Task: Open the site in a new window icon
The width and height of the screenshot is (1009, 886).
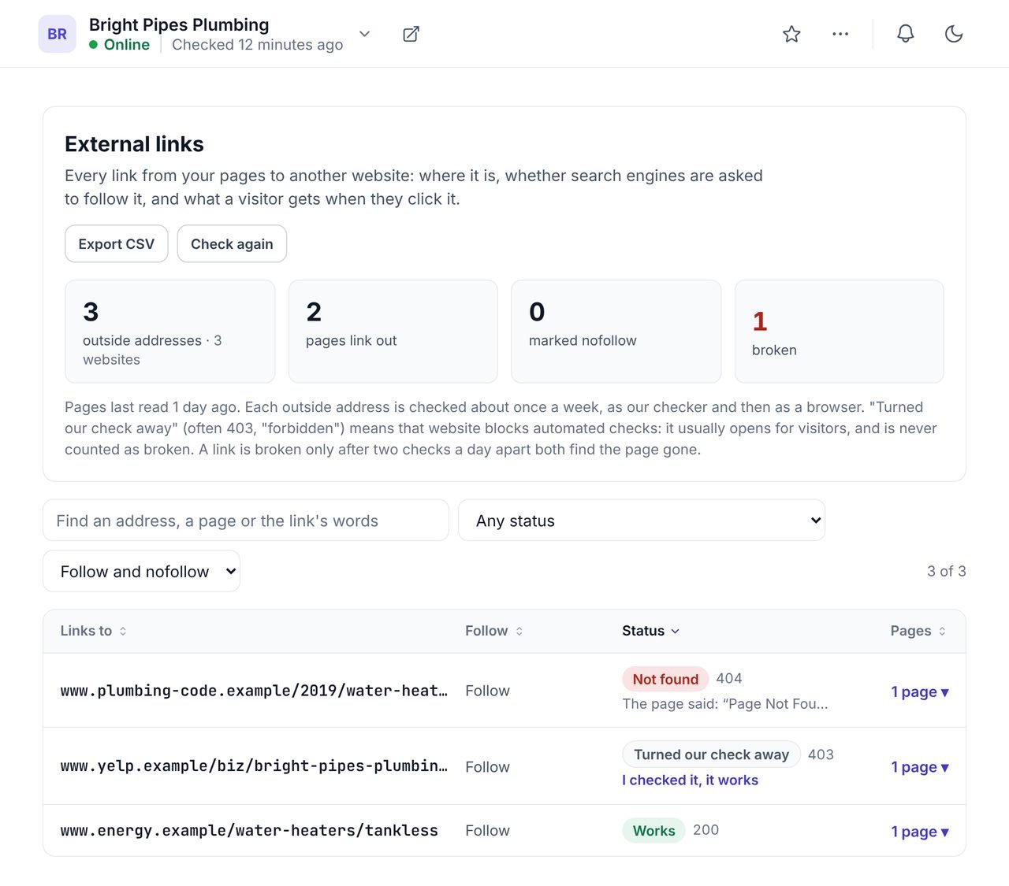Action: pos(411,34)
